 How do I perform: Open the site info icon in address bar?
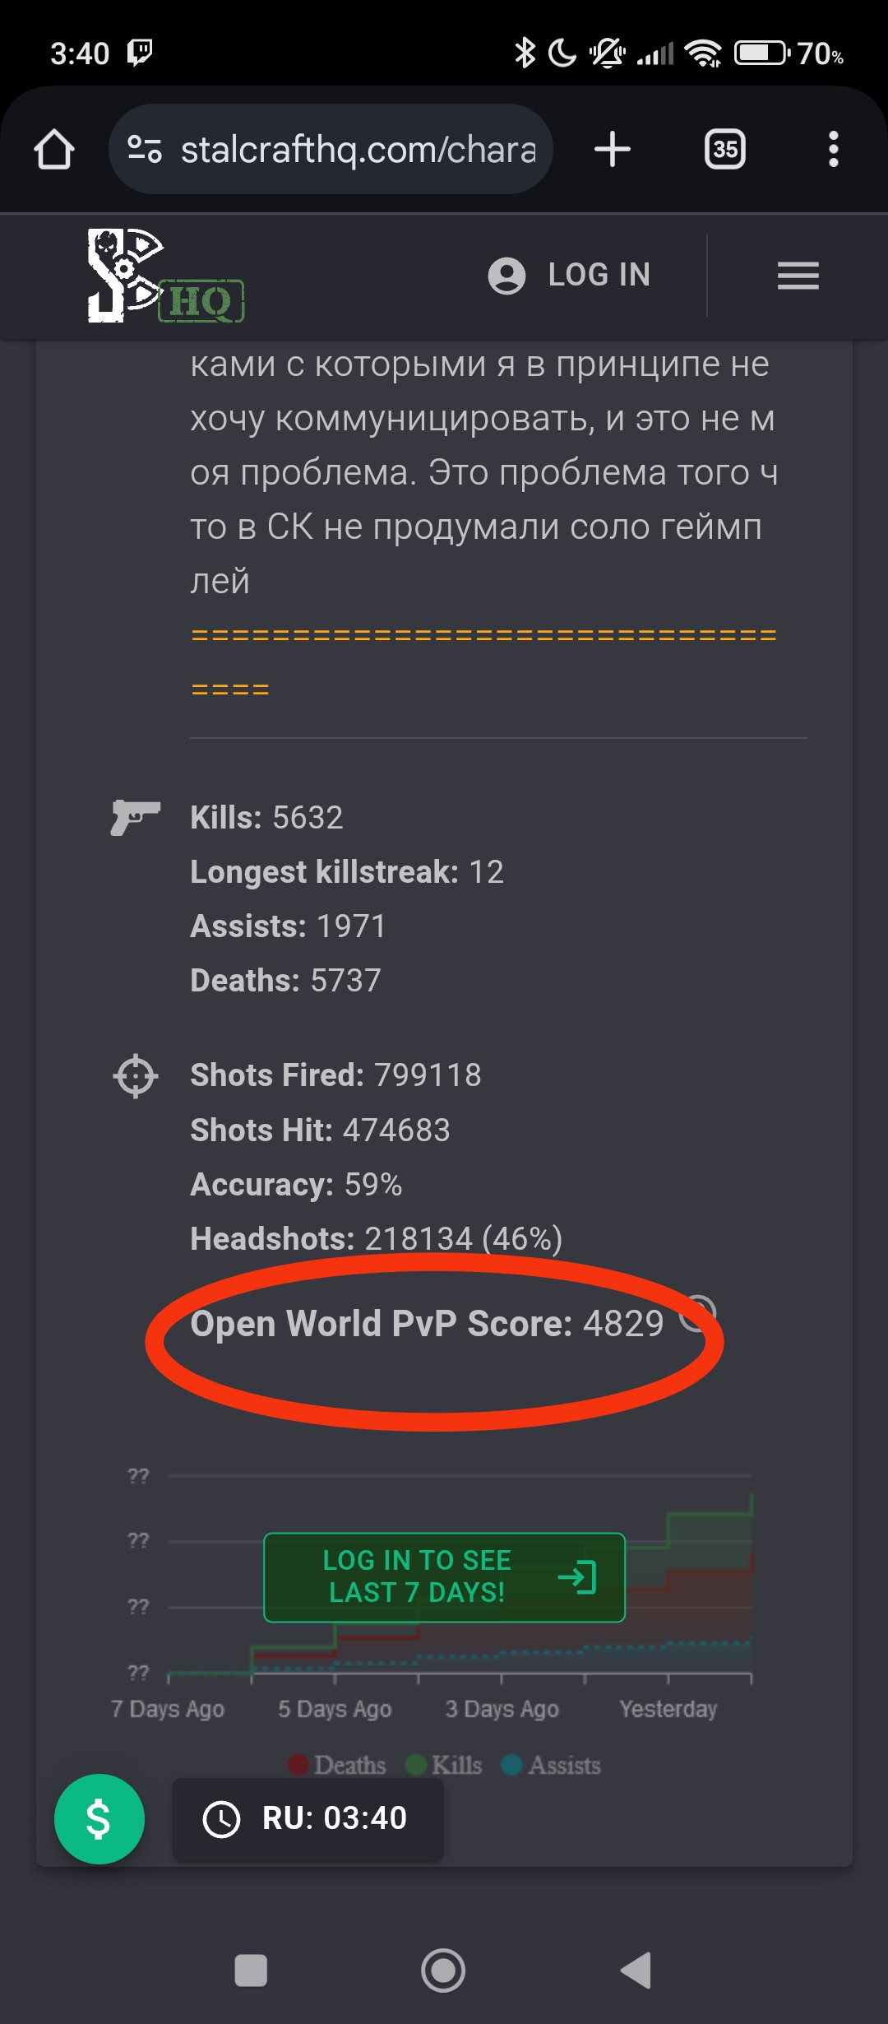tap(145, 149)
